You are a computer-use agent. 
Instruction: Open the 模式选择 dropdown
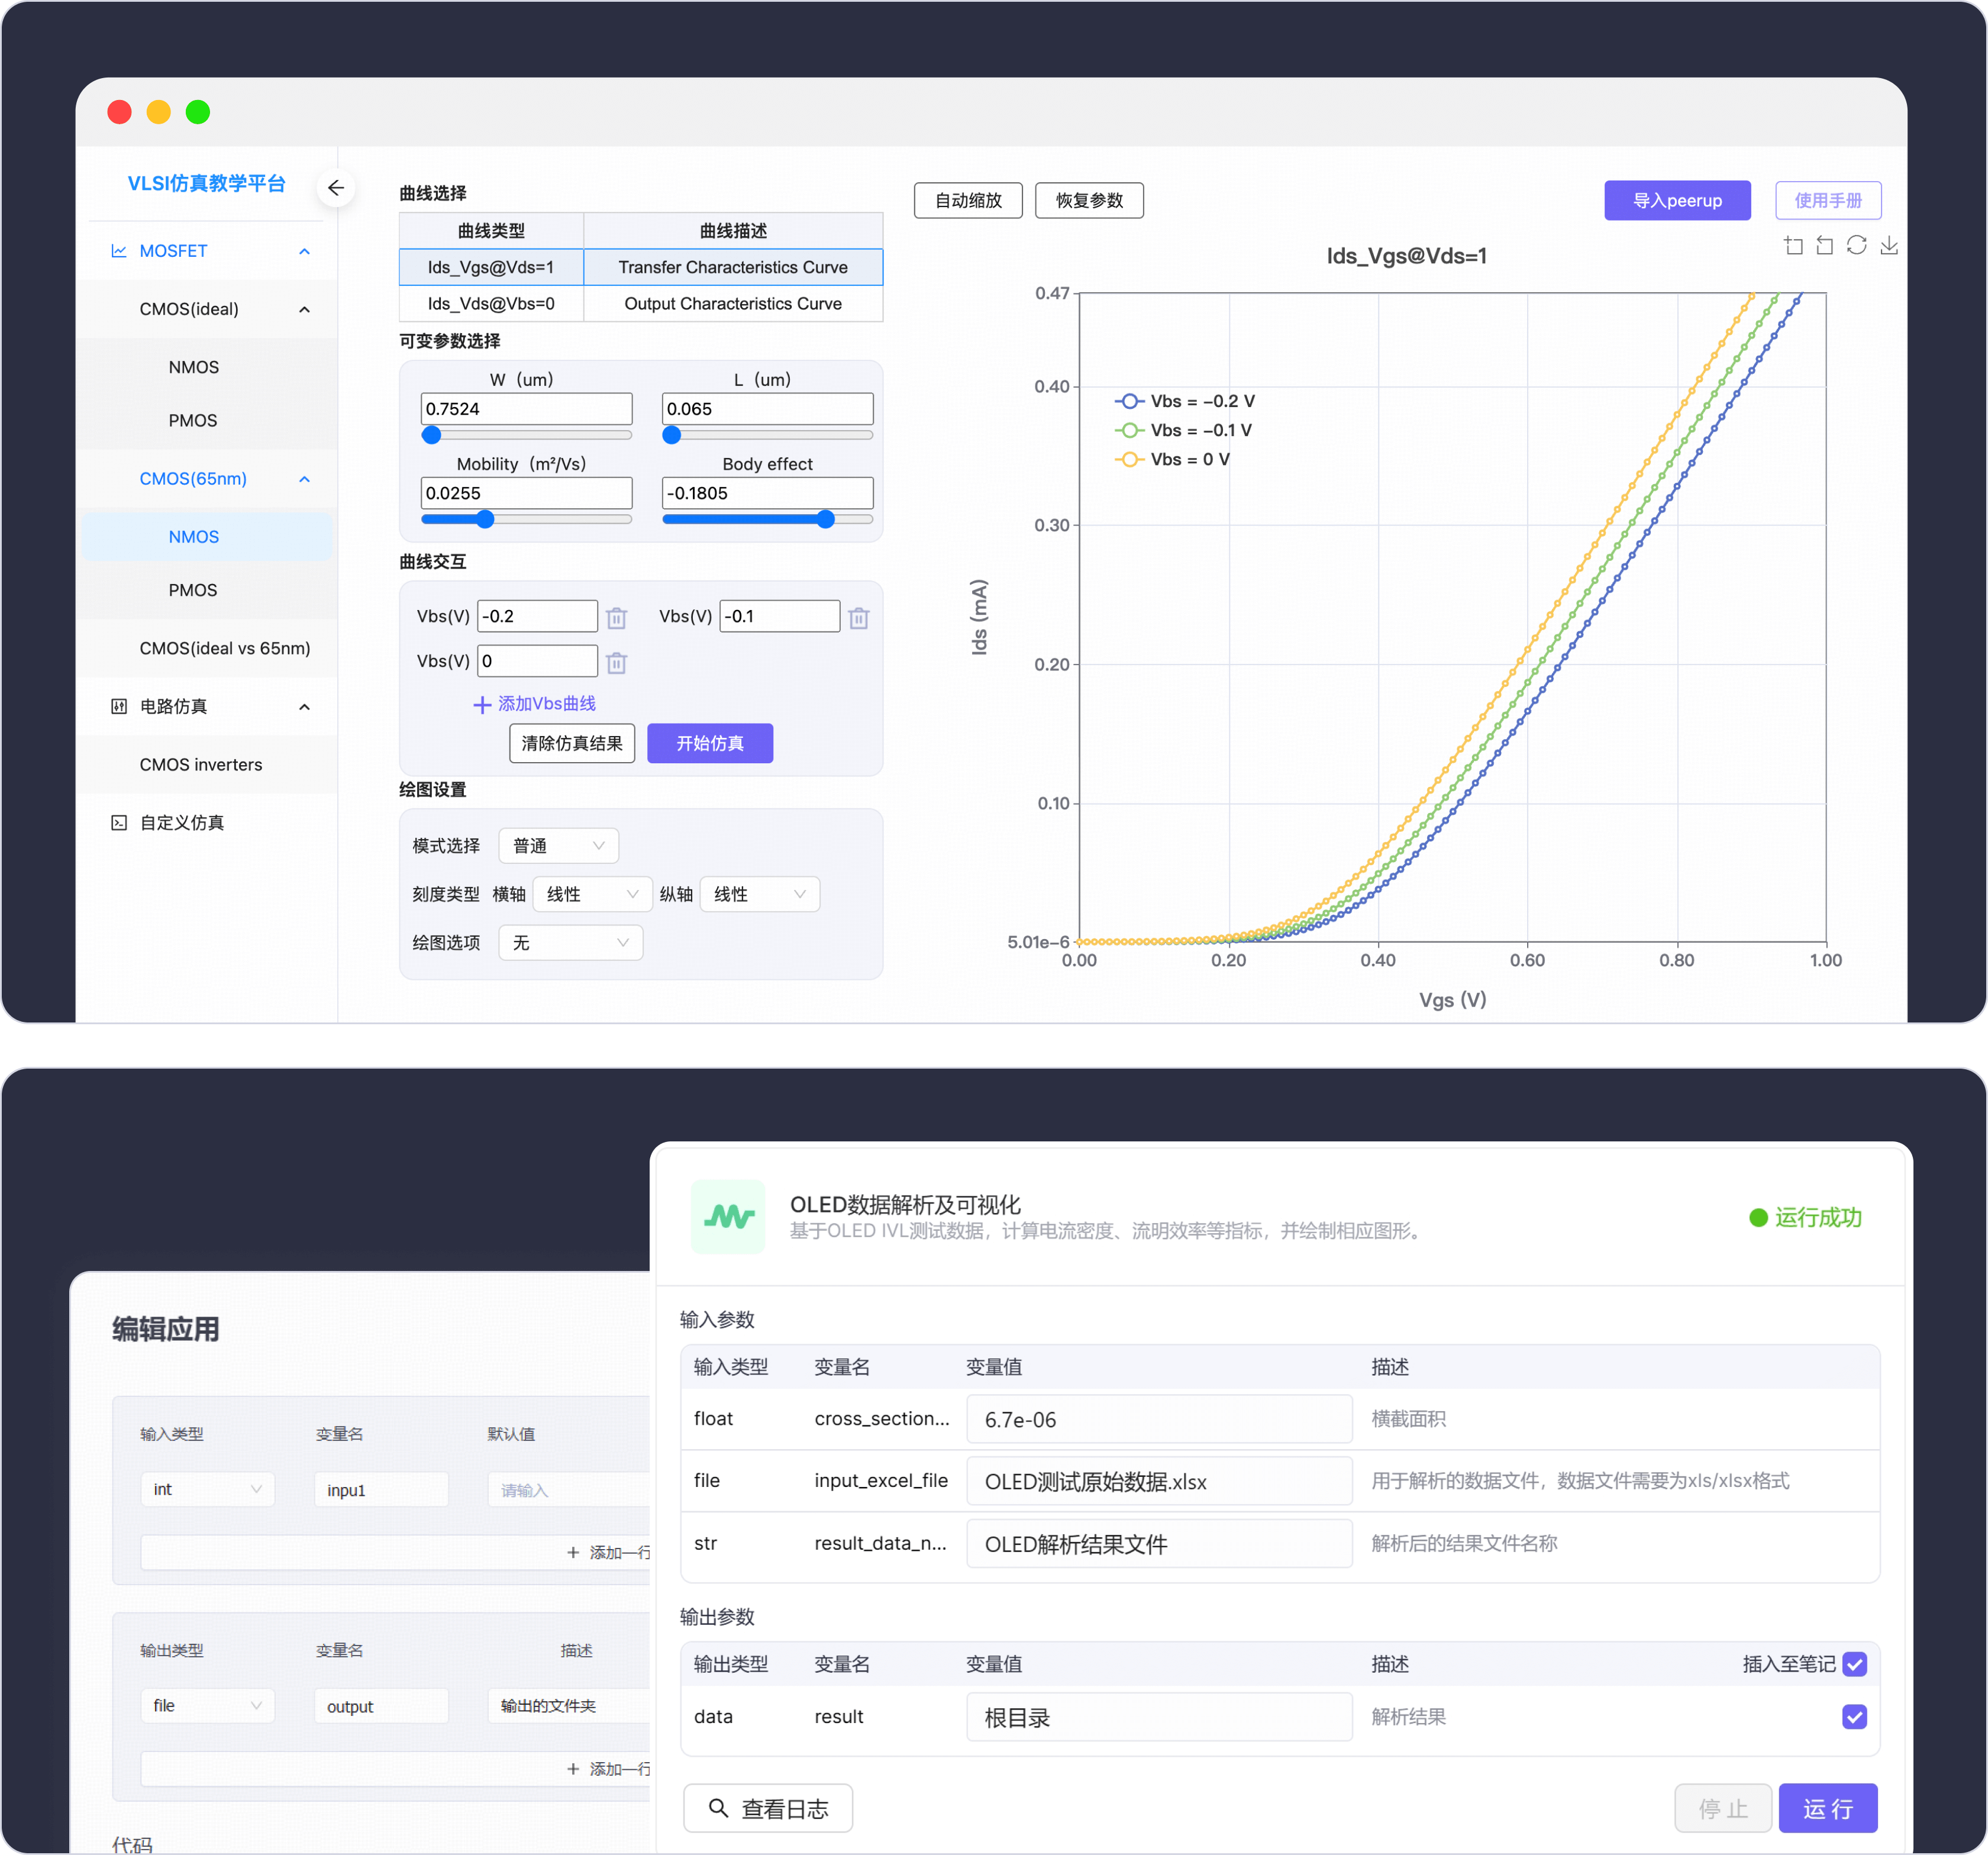[558, 846]
